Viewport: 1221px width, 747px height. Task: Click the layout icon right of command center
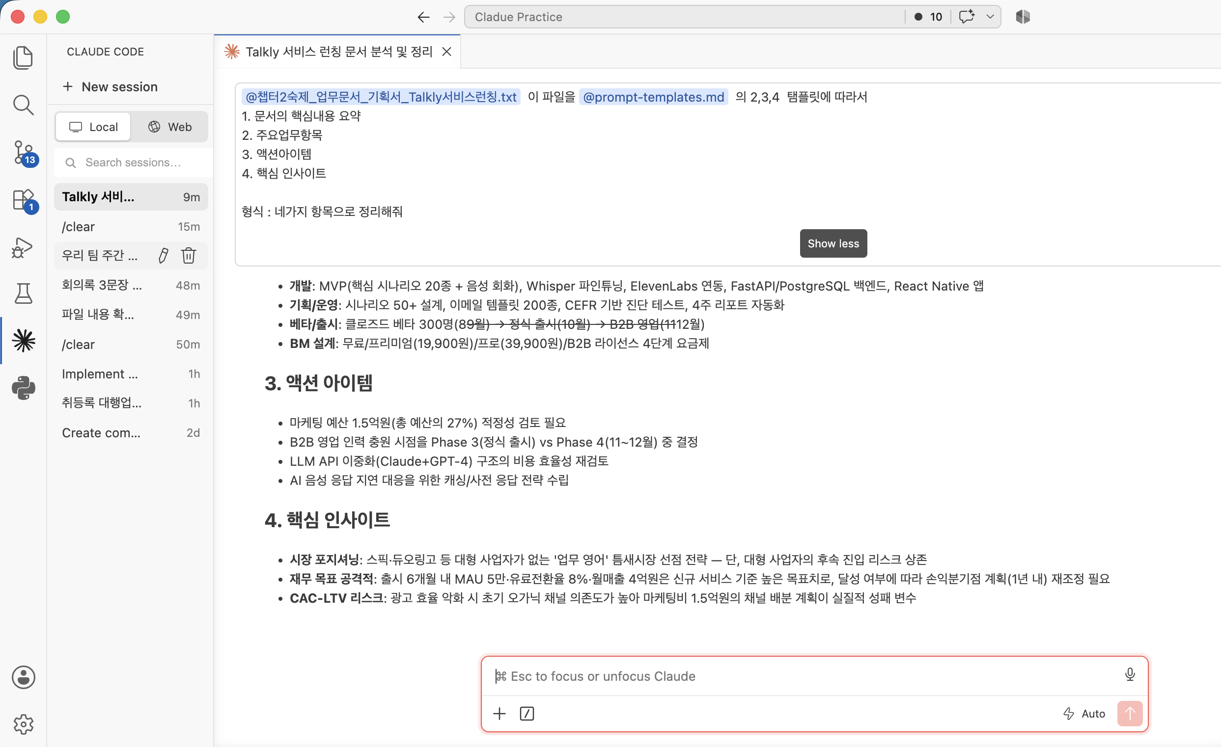(1023, 17)
